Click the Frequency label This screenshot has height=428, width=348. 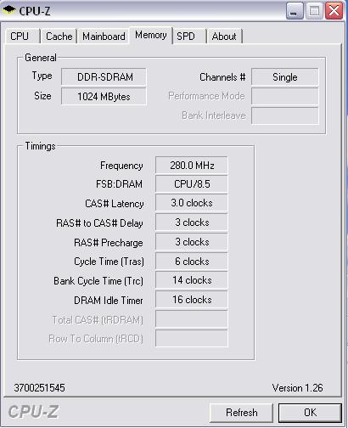[x=121, y=166]
